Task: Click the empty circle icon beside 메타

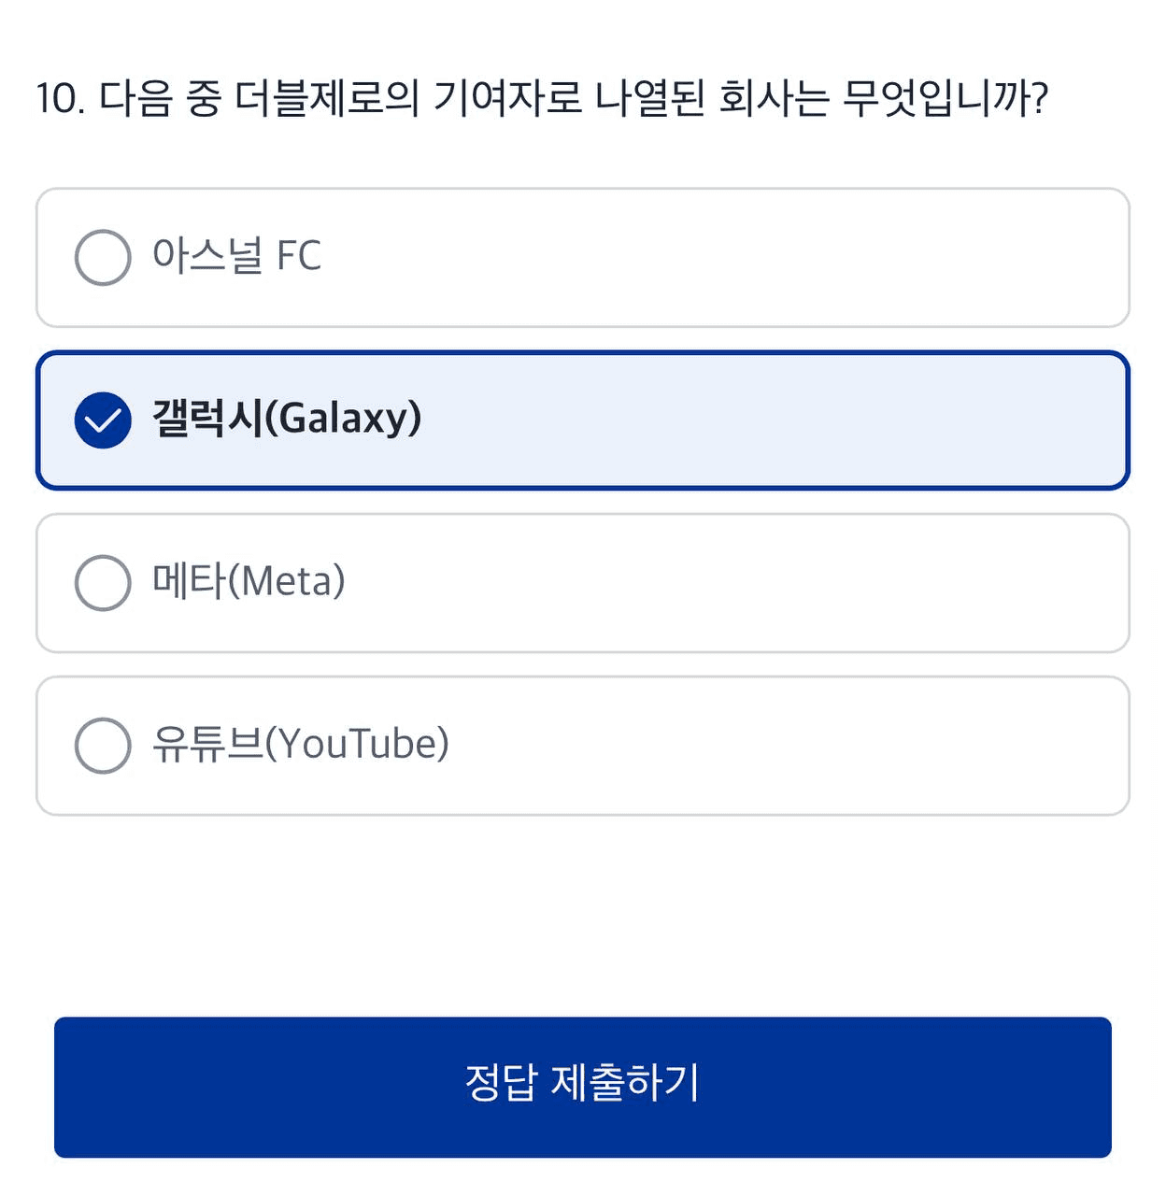Action: click(103, 583)
